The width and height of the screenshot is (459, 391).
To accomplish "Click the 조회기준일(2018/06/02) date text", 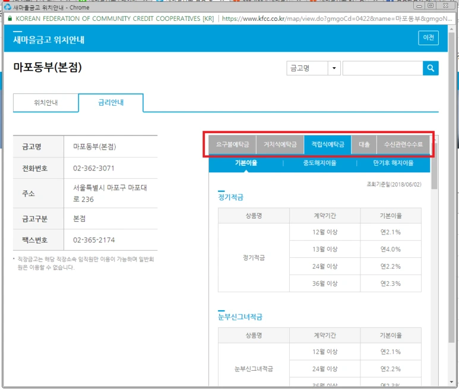I will pos(394,185).
